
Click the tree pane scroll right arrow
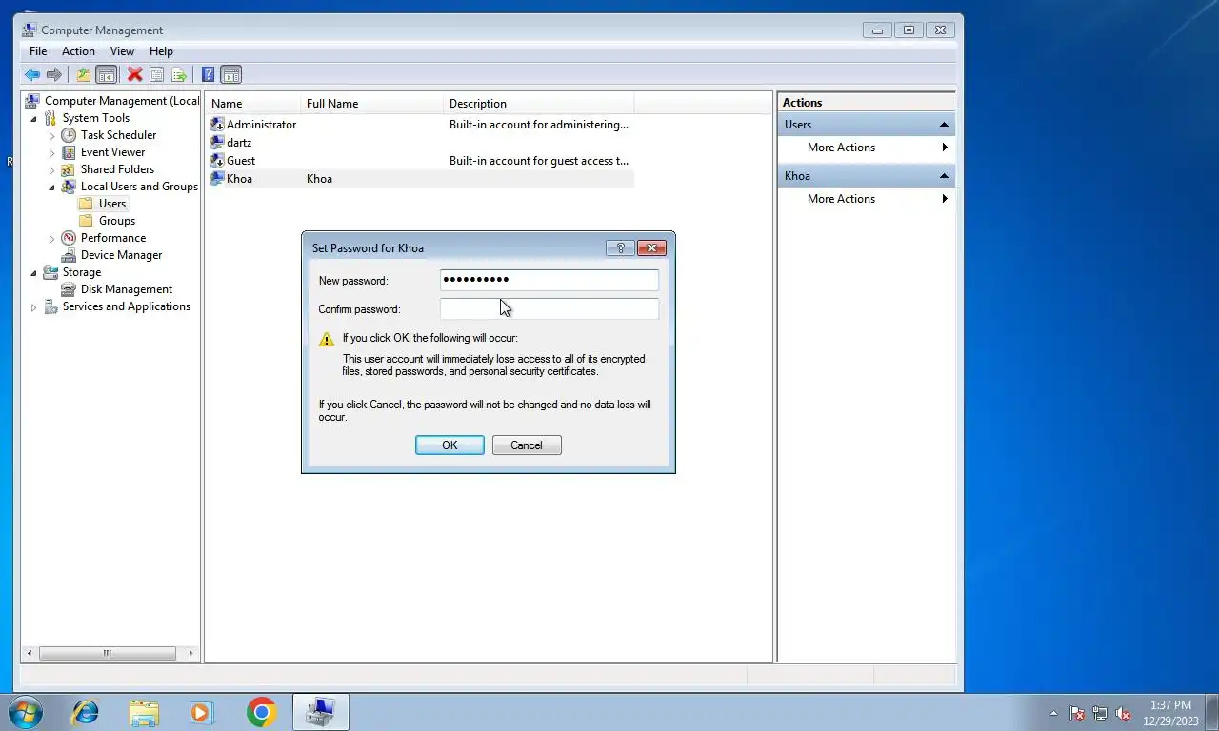tap(190, 653)
